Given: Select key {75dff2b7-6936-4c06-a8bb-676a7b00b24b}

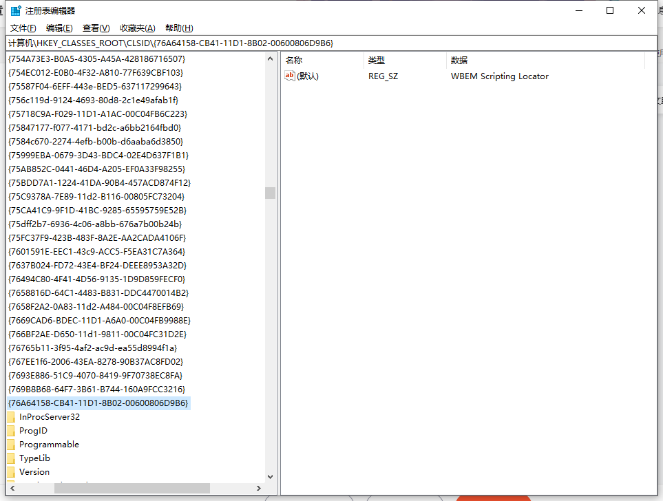Looking at the screenshot, I should [x=95, y=224].
